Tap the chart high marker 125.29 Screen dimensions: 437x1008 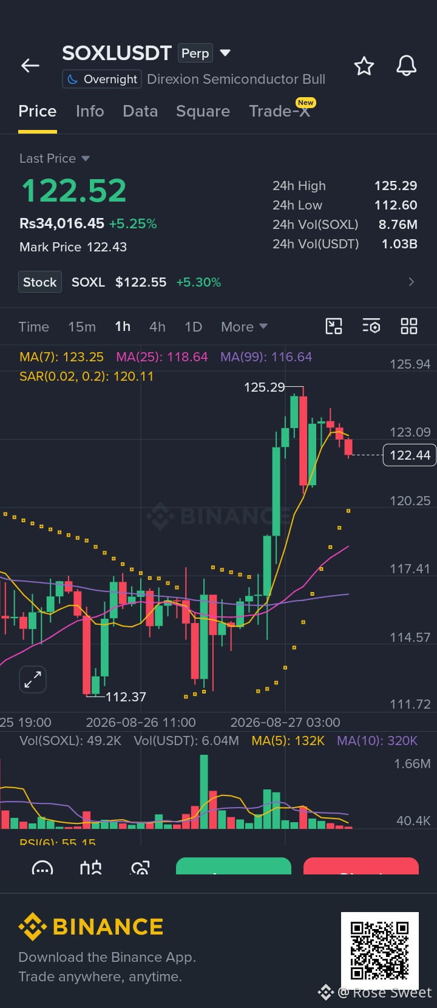coord(264,387)
